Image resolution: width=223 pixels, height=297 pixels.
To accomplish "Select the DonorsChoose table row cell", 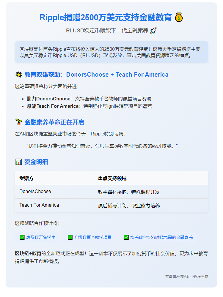I will (35, 192).
